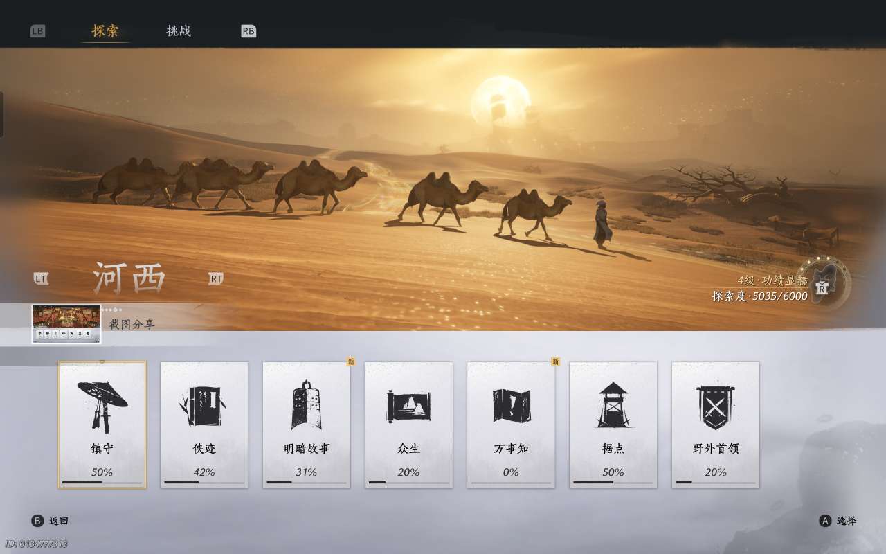Switch to the 挑战 tab
Screen dimensions: 886x554
click(x=179, y=31)
